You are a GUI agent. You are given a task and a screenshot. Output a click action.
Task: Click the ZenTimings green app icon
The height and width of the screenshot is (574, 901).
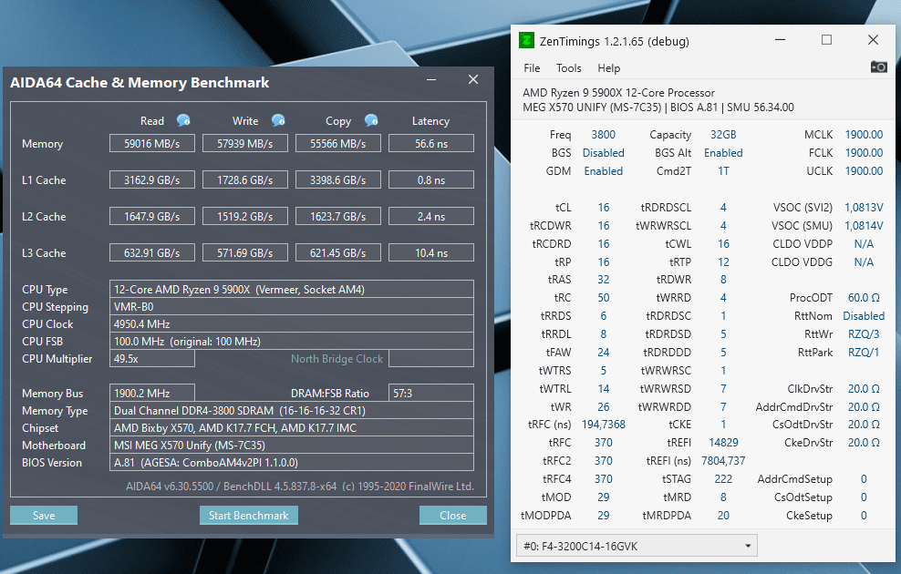[x=526, y=41]
